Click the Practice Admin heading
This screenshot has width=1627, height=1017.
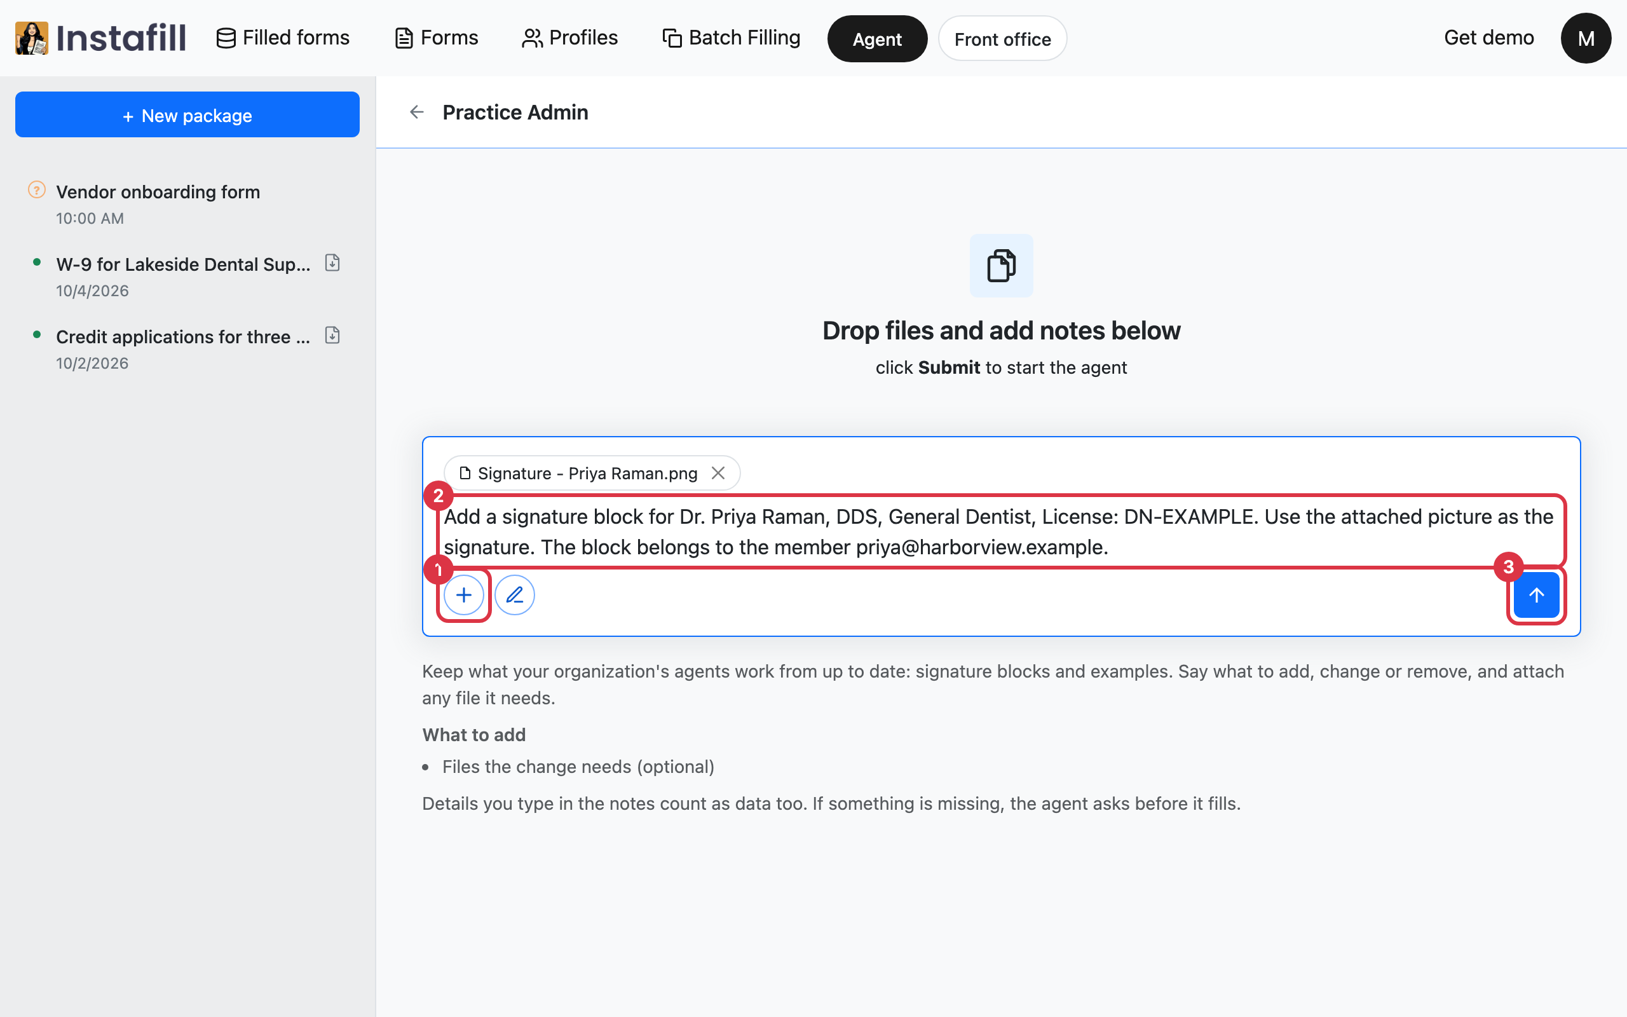515,113
